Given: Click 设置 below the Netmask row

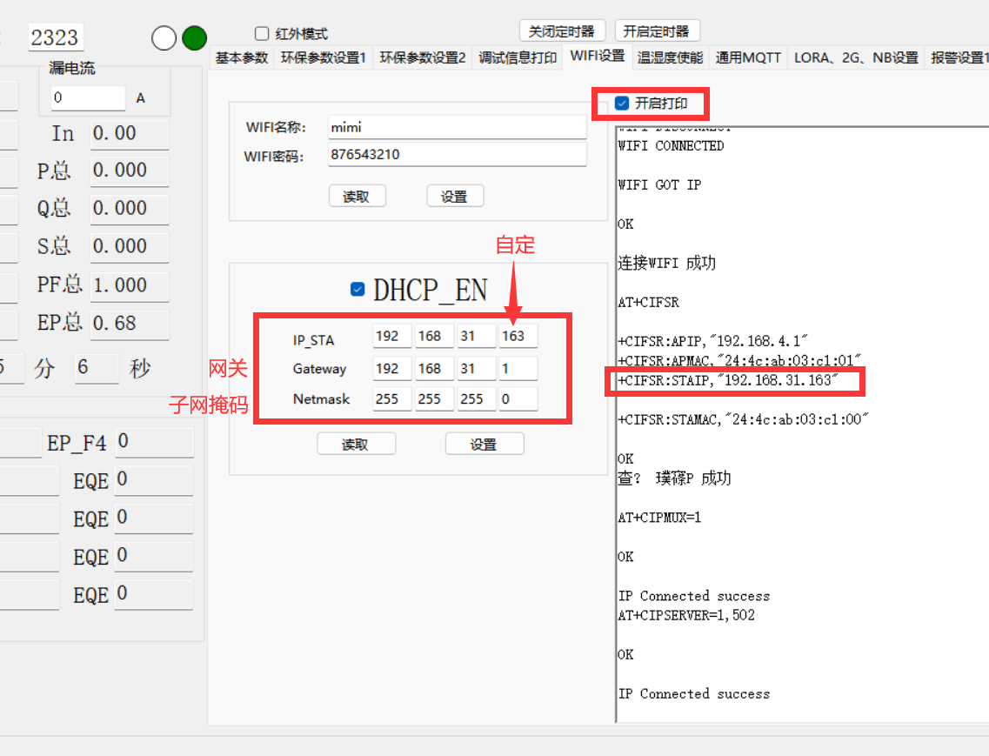Looking at the screenshot, I should [484, 445].
